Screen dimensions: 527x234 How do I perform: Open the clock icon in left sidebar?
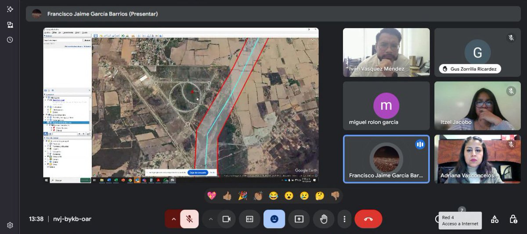pos(10,40)
